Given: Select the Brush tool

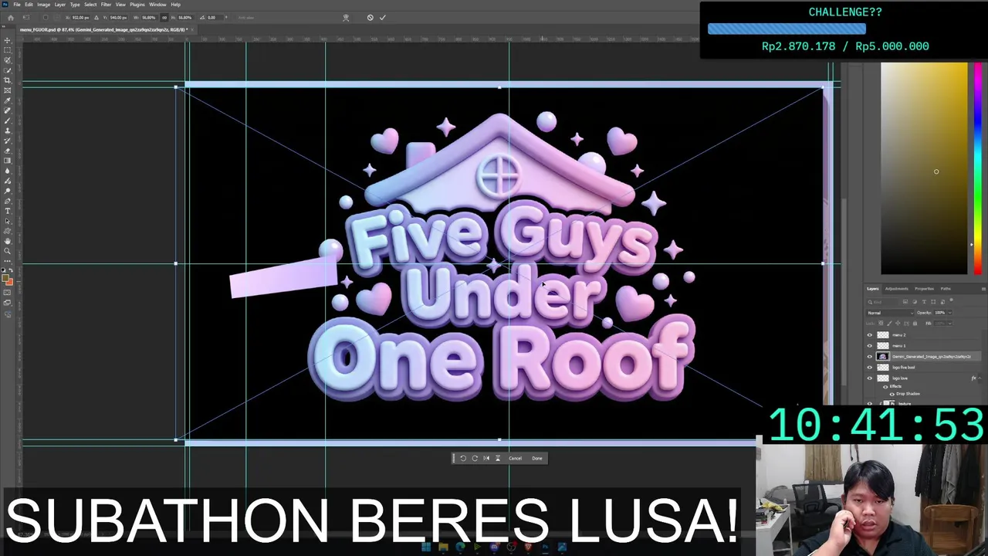Looking at the screenshot, I should coord(7,120).
